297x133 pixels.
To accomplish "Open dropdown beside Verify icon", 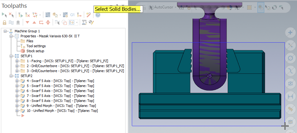I will [x=60, y=15].
